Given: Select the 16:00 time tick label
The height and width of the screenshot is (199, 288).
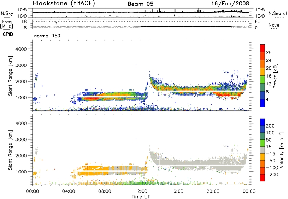Looking at the screenshot, I should tap(177, 191).
